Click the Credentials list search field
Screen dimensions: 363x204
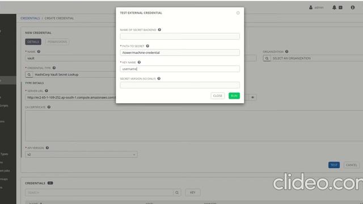click(99, 193)
